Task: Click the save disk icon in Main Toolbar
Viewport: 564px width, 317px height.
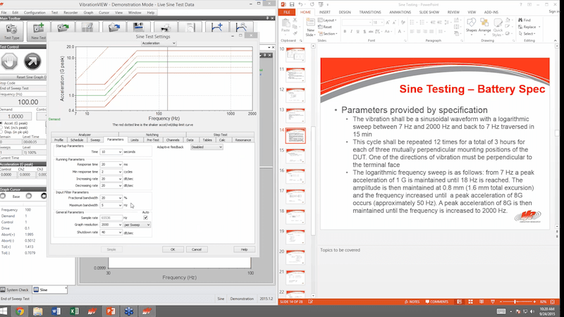Action: (x=138, y=27)
